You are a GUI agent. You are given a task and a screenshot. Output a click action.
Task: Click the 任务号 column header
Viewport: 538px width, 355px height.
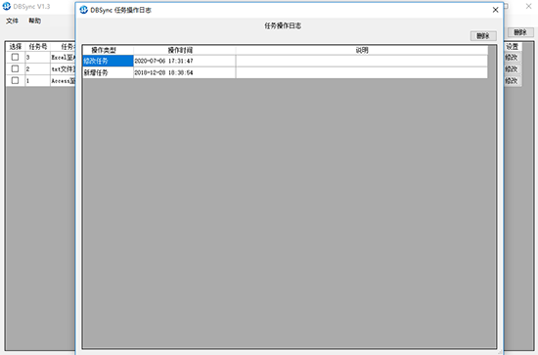pyautogui.click(x=38, y=46)
